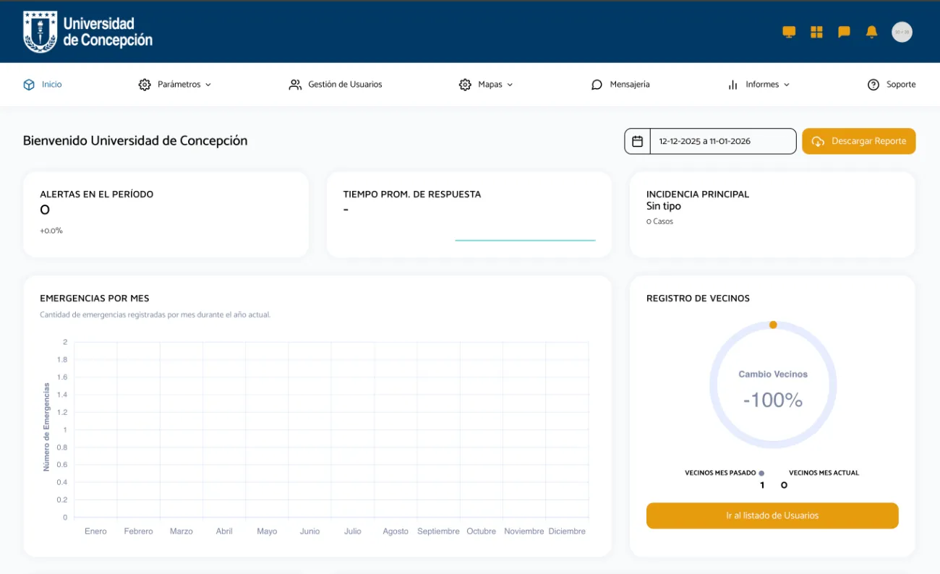The width and height of the screenshot is (940, 574).
Task: Open the notifications bell
Action: (x=871, y=32)
